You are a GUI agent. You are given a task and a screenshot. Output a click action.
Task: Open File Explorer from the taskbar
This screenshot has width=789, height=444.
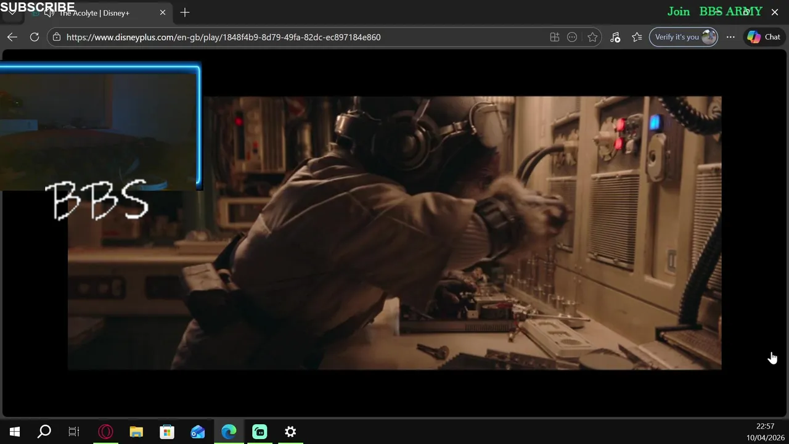[x=136, y=432]
